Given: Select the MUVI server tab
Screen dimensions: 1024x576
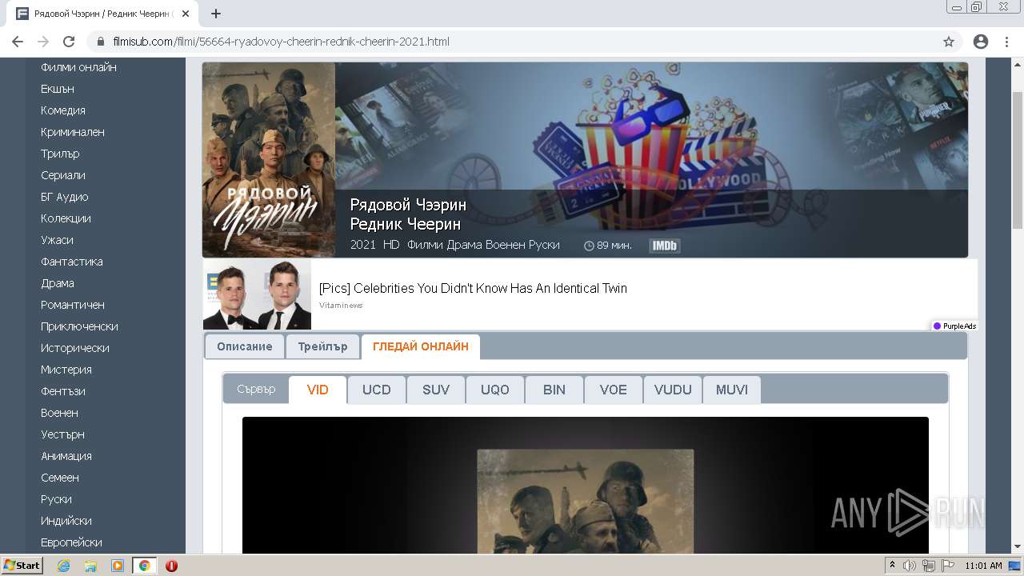Looking at the screenshot, I should pos(732,390).
